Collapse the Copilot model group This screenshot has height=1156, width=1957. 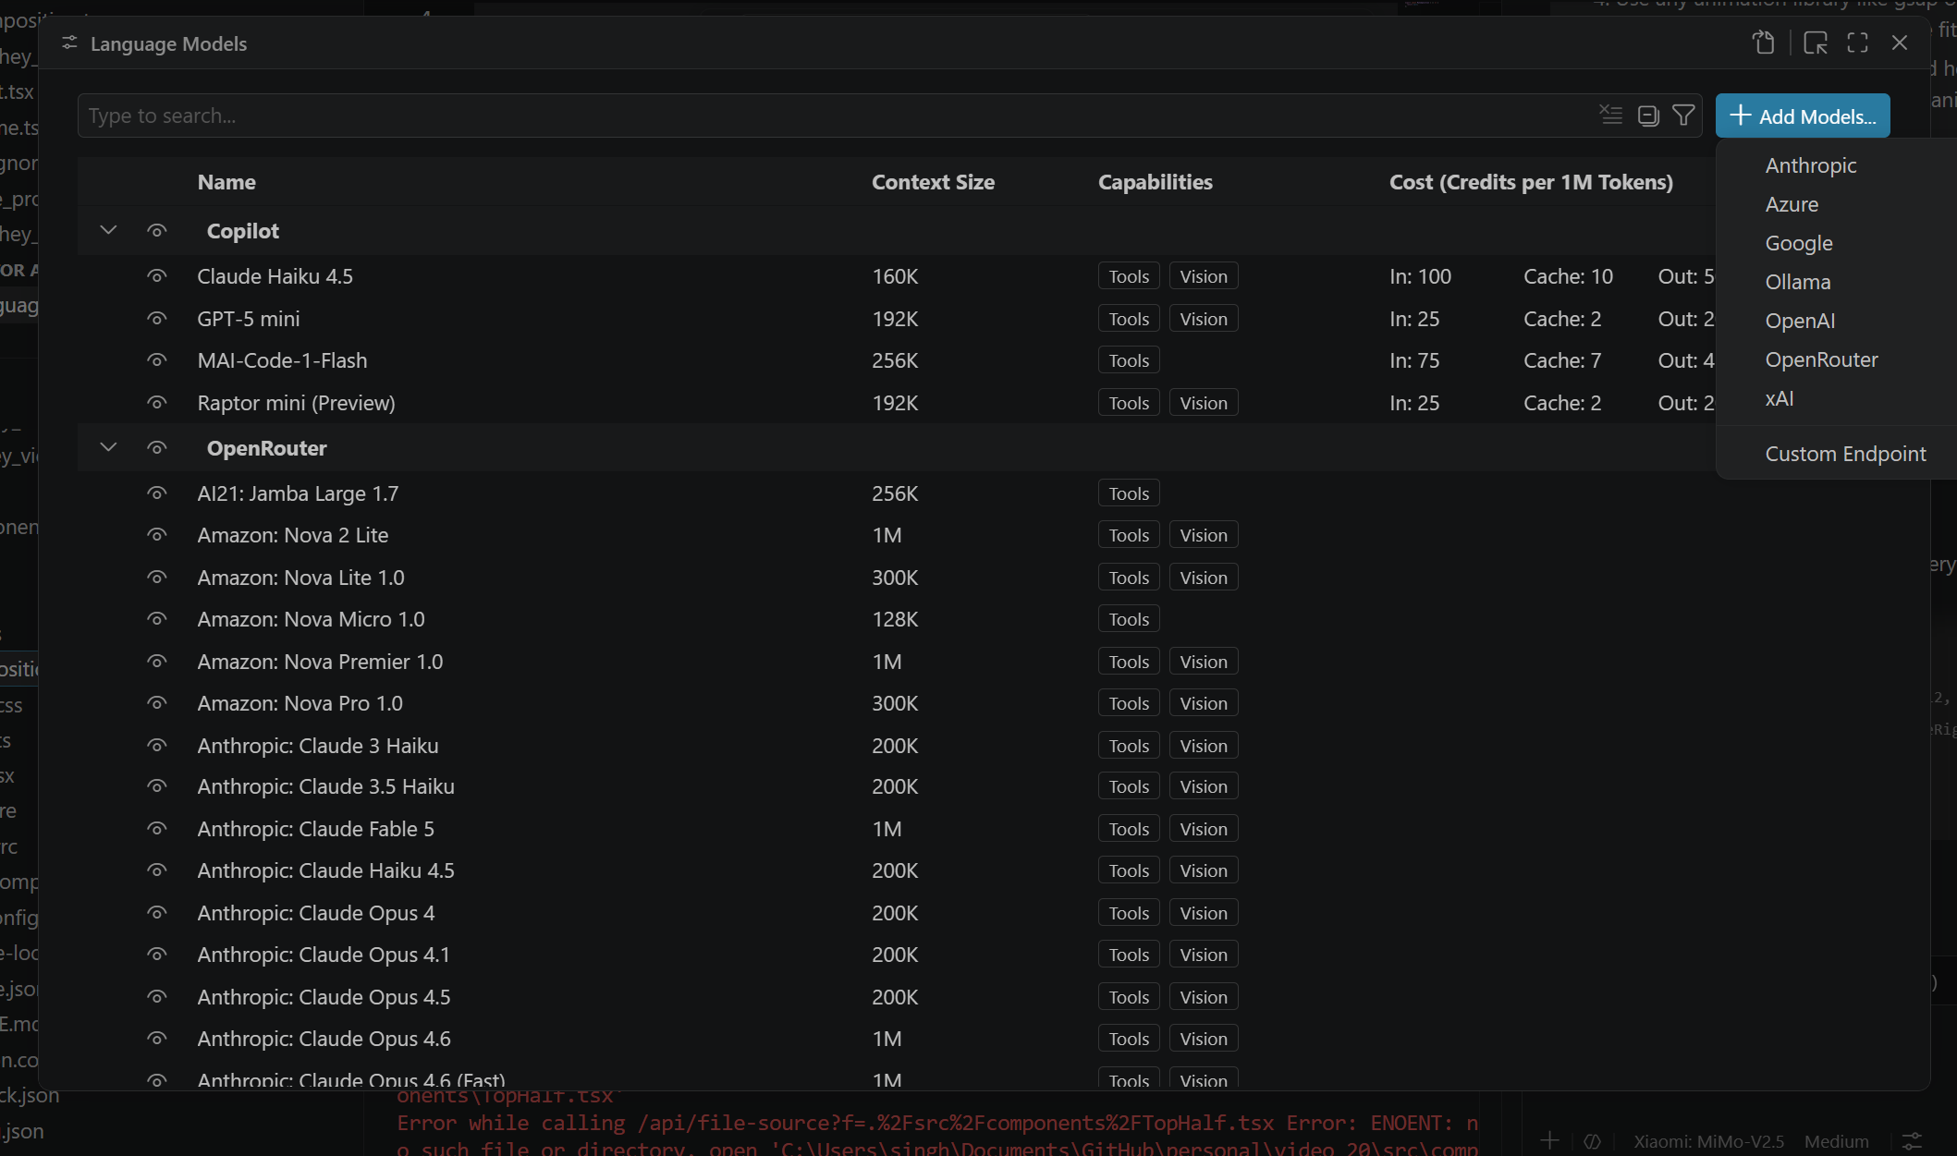pyautogui.click(x=108, y=230)
